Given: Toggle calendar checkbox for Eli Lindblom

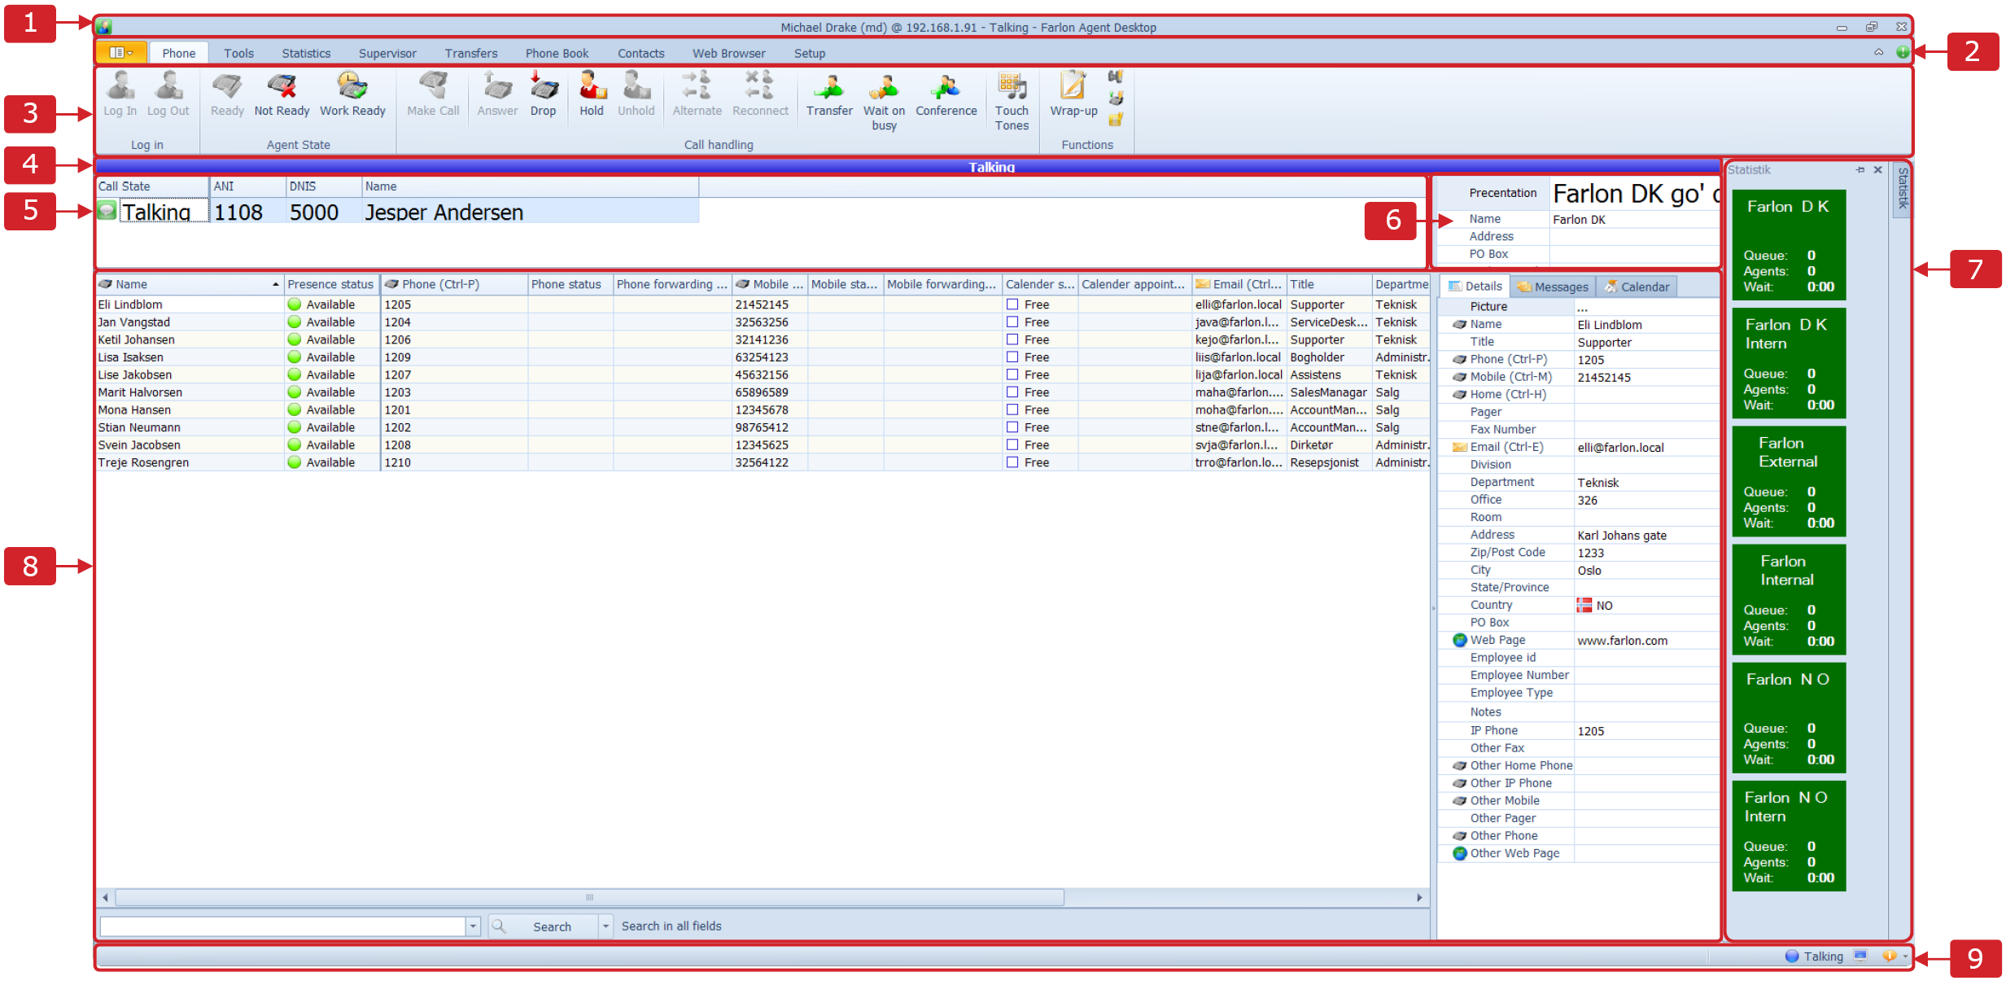Looking at the screenshot, I should (1012, 304).
